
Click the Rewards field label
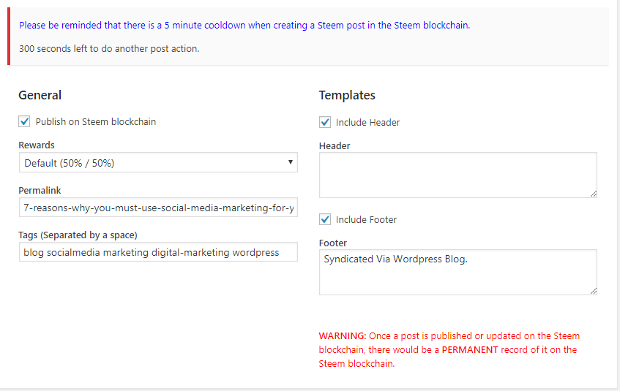pyautogui.click(x=37, y=145)
